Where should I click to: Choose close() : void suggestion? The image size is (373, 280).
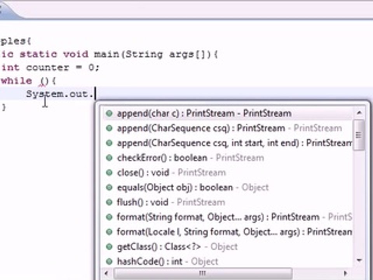pyautogui.click(x=228, y=172)
